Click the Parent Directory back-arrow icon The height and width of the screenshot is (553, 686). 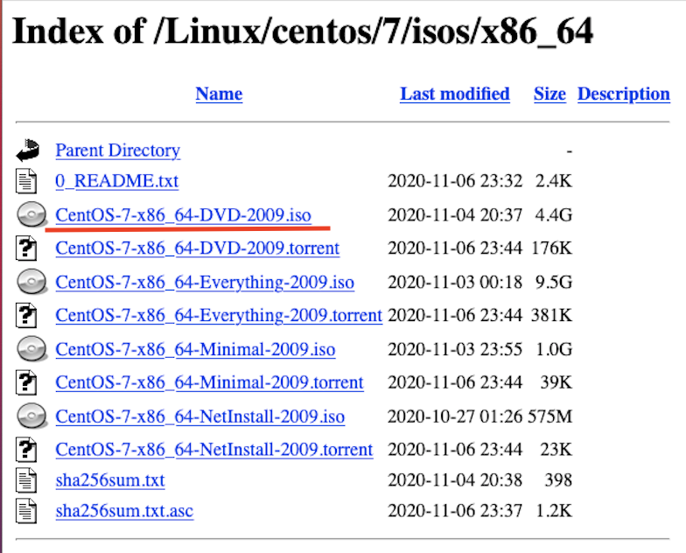coord(28,150)
